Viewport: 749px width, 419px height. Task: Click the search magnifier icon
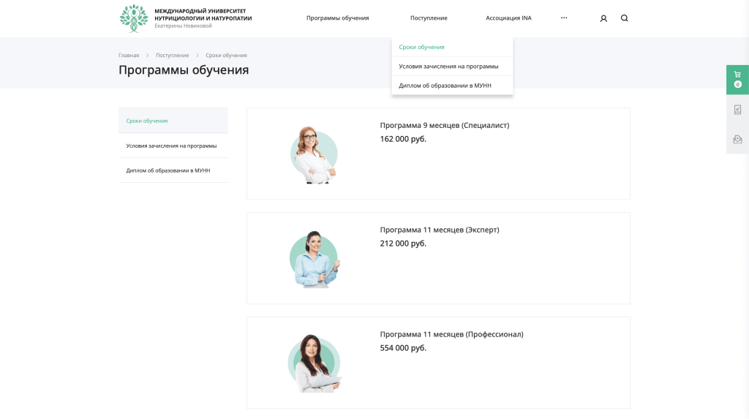point(624,18)
